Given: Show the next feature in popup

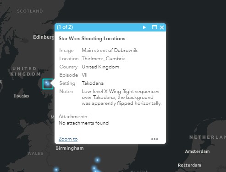Looking at the screenshot, I should pyautogui.click(x=144, y=27).
